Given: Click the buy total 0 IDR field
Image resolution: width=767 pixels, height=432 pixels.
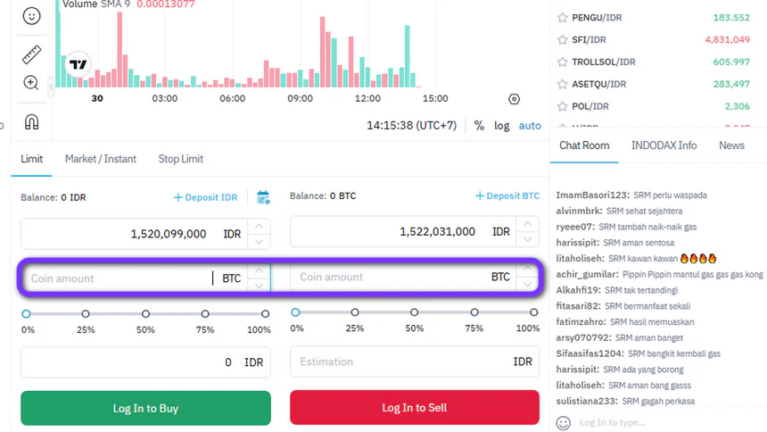Looking at the screenshot, I should click(x=145, y=362).
